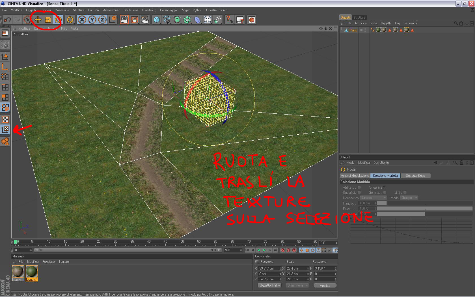Select the texture mode checkerboard tool
The image size is (475, 297).
(5, 119)
